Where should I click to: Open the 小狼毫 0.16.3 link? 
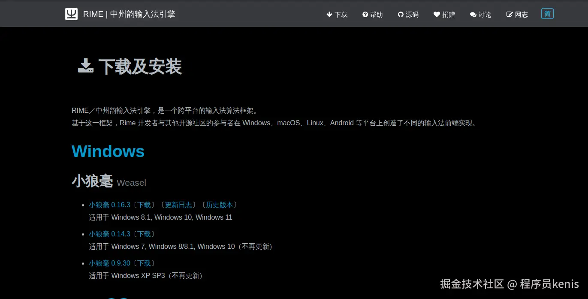[109, 205]
